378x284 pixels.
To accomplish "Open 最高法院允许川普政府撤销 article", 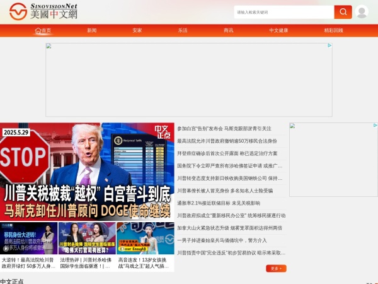I will (x=227, y=141).
